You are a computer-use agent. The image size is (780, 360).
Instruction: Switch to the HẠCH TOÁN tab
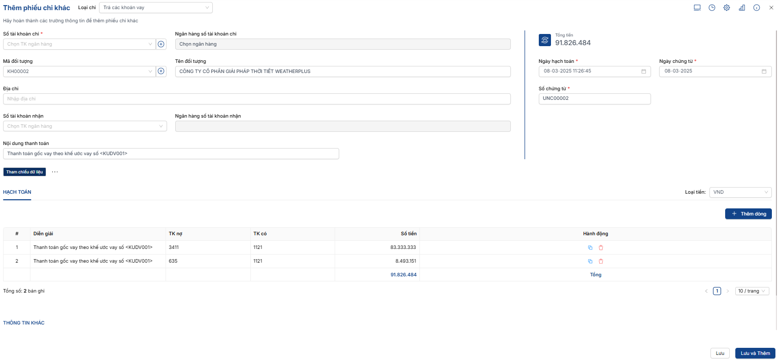coord(17,192)
